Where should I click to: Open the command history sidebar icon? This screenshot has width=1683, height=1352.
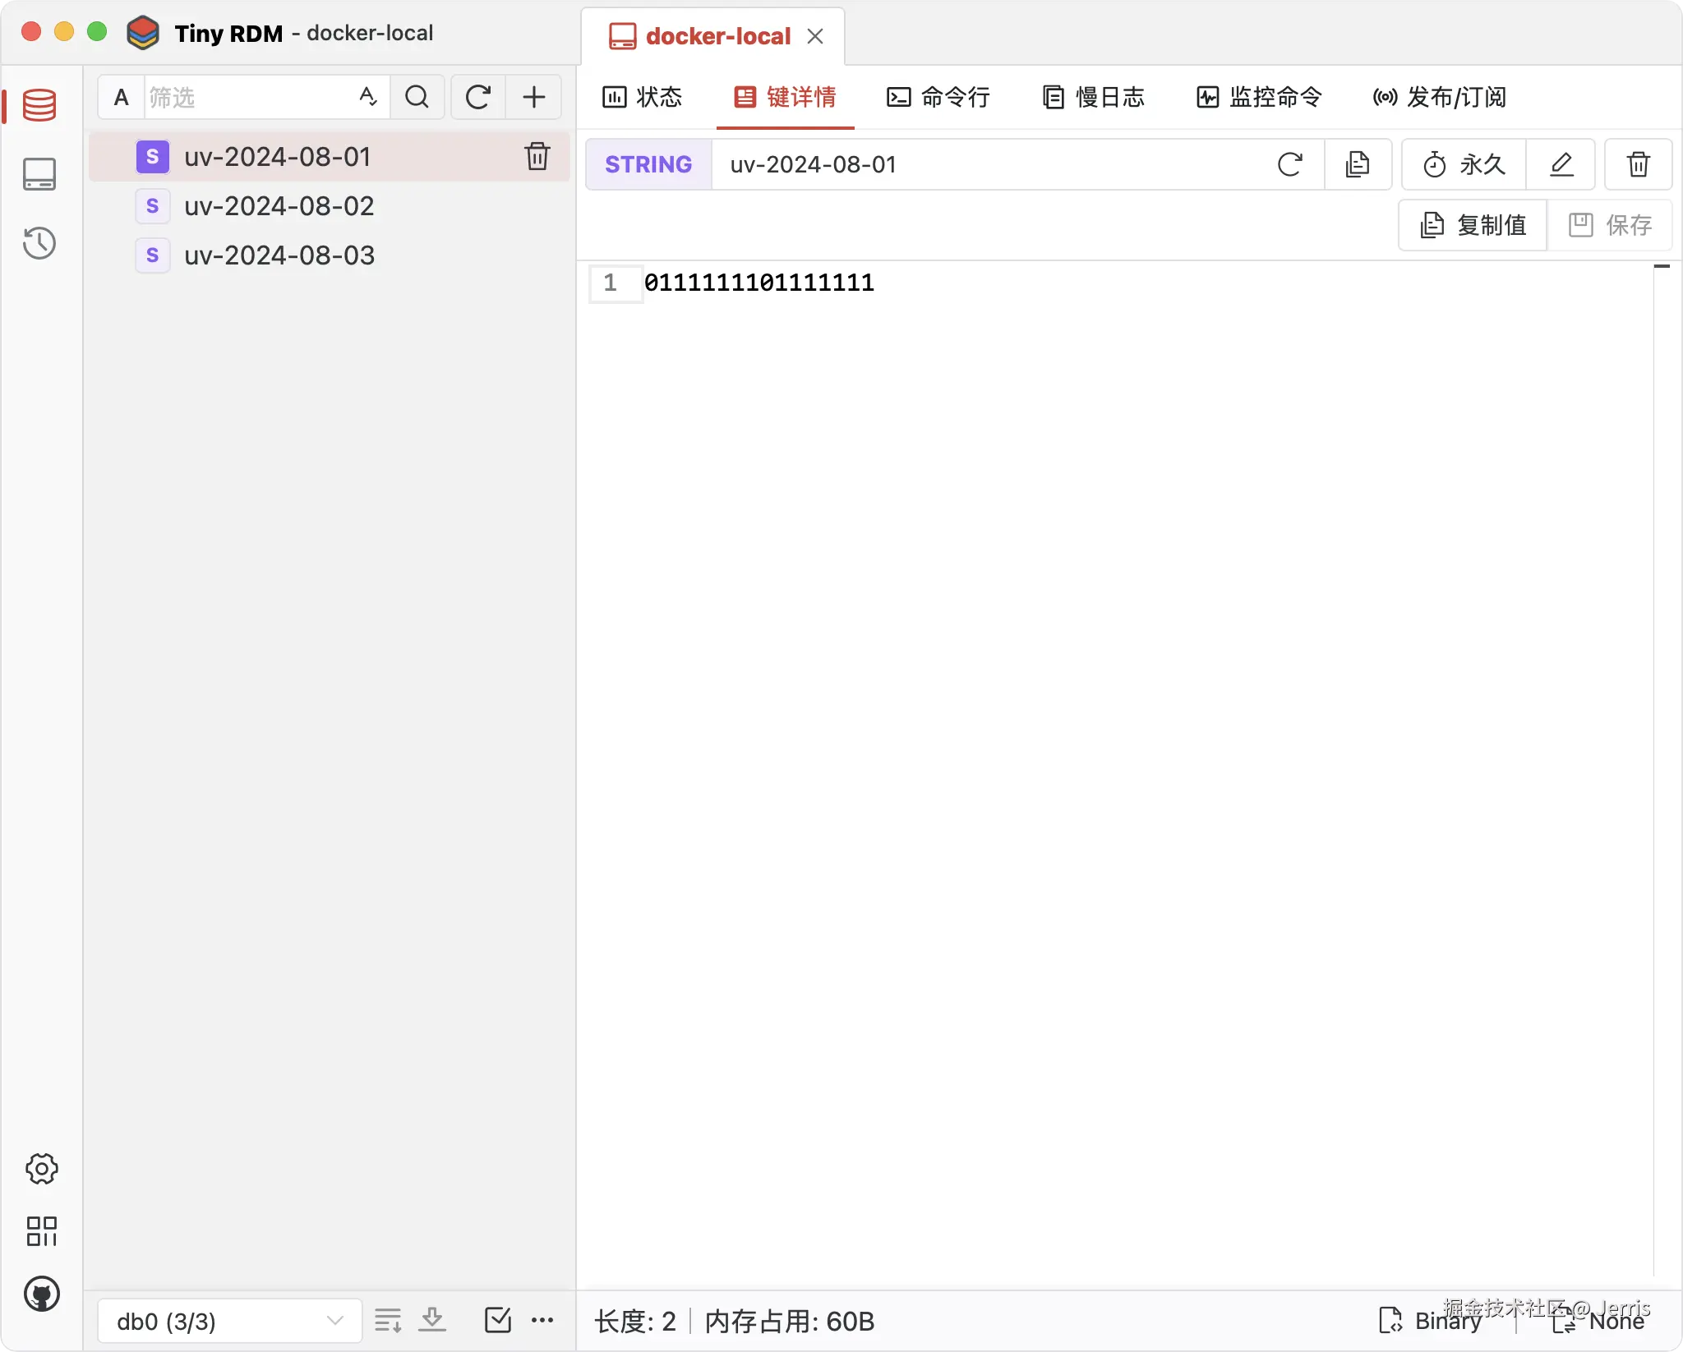pos(39,243)
